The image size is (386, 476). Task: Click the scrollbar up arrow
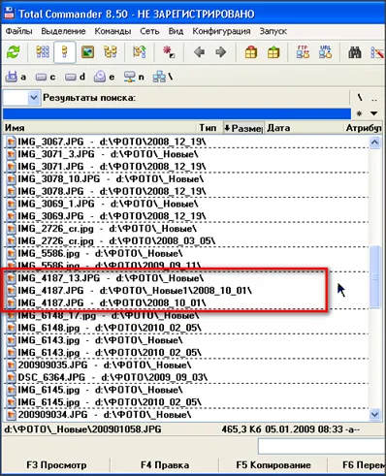click(x=374, y=142)
